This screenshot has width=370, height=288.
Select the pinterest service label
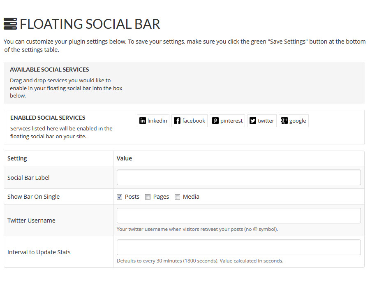tap(231, 121)
